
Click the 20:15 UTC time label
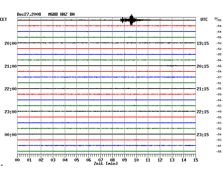click(x=203, y=66)
